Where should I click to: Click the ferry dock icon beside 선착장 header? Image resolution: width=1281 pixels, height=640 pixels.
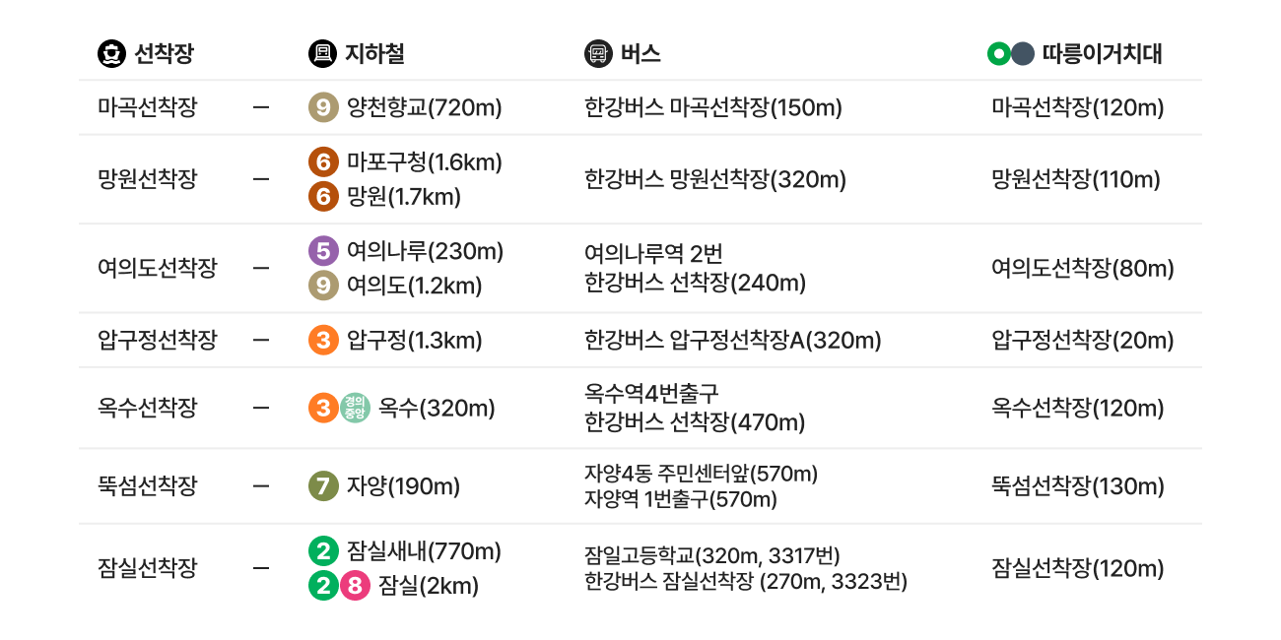click(112, 54)
